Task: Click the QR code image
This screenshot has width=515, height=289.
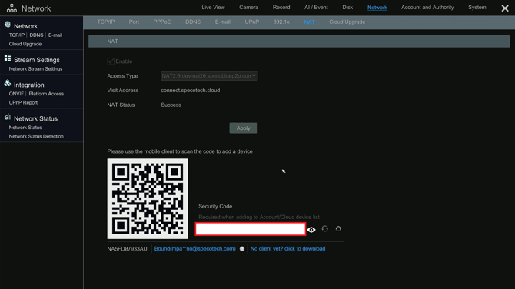Action: (x=148, y=198)
